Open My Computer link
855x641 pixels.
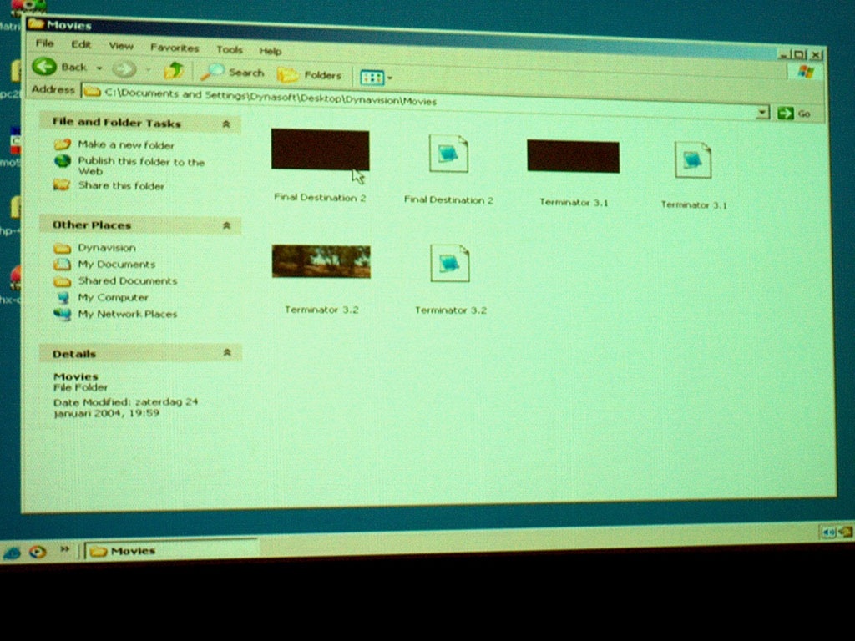[x=114, y=298]
